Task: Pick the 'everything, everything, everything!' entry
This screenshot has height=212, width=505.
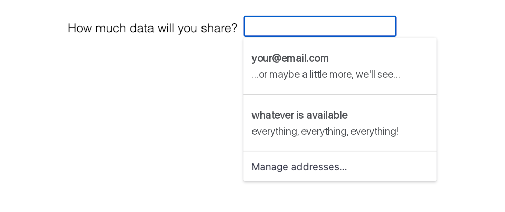Action: pyautogui.click(x=325, y=132)
